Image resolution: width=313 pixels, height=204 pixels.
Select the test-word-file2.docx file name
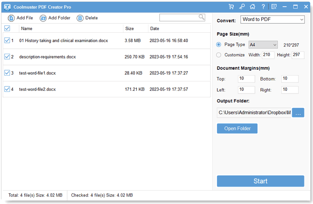[37, 89]
